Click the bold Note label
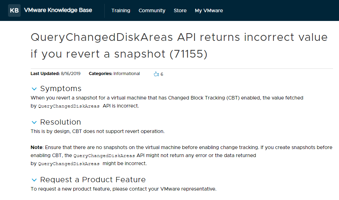 36,147
